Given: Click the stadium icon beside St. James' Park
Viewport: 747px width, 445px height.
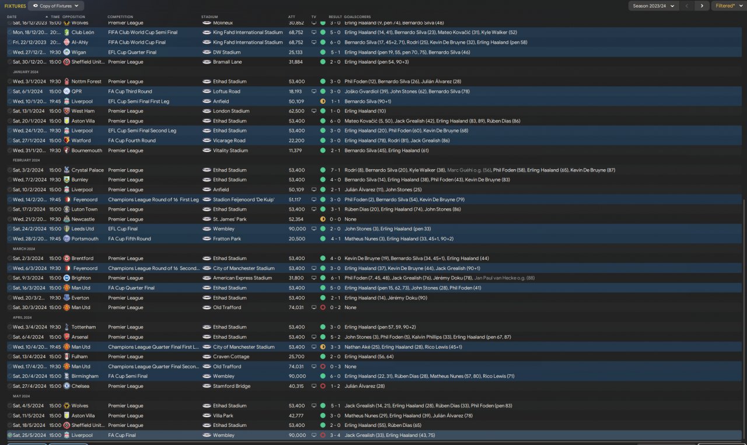Looking at the screenshot, I should pyautogui.click(x=207, y=219).
